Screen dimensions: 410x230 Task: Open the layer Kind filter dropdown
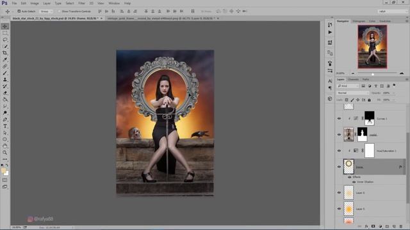pyautogui.click(x=348, y=86)
